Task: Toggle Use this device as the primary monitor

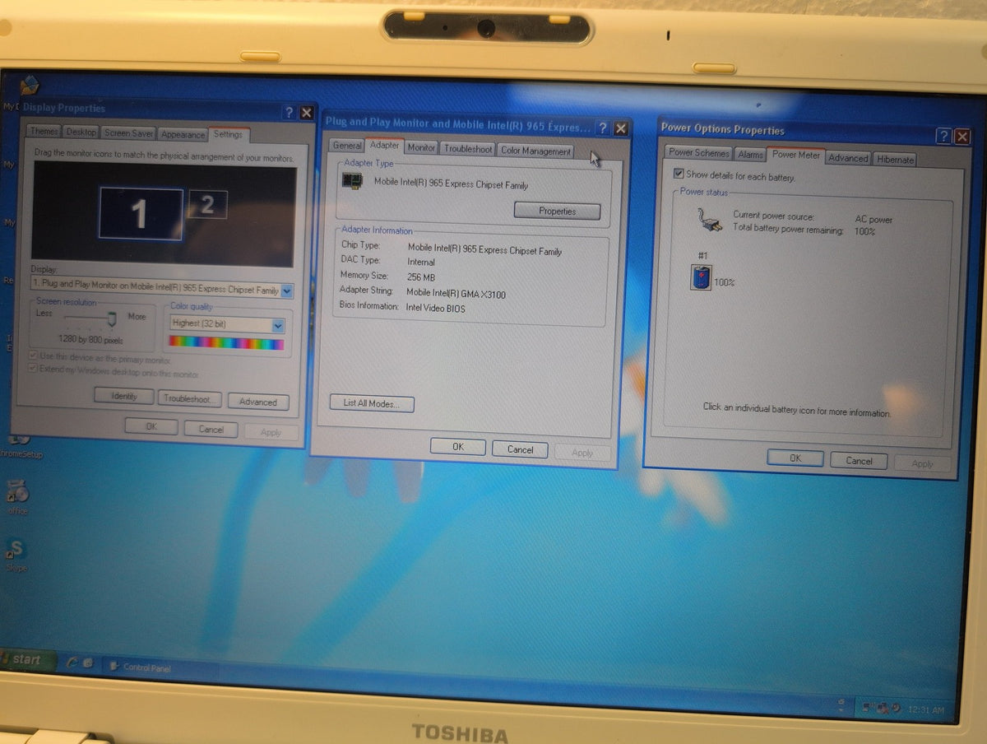Action: click(34, 357)
